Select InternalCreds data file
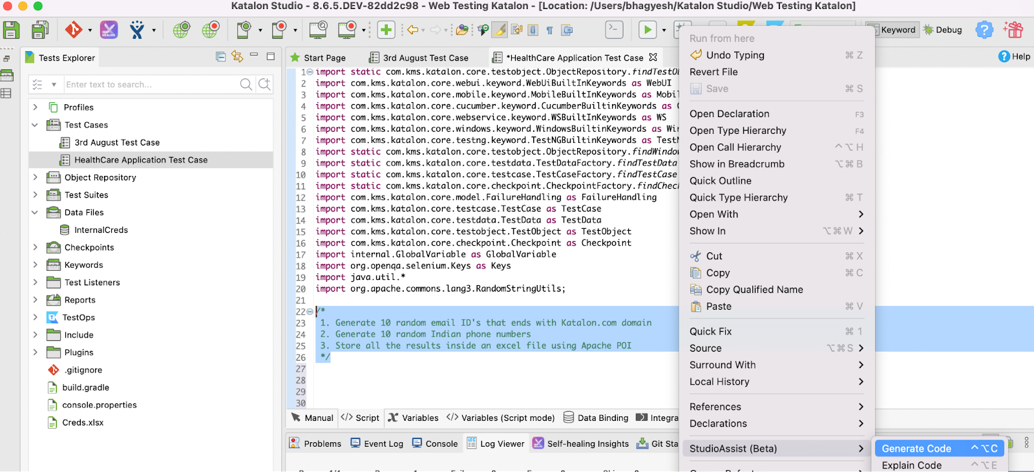Screen dimensions: 1034x472 coord(101,230)
